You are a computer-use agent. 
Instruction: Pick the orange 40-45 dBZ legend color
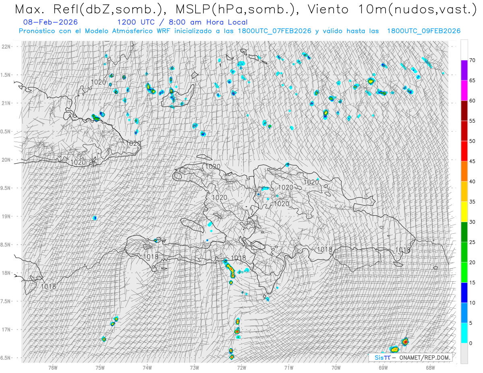pyautogui.click(x=464, y=171)
